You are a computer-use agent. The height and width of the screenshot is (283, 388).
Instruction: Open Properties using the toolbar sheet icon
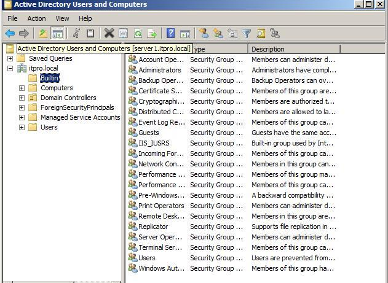click(x=124, y=33)
